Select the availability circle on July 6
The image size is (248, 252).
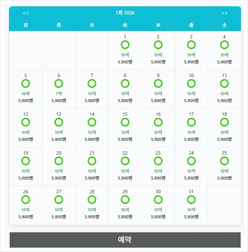click(59, 83)
